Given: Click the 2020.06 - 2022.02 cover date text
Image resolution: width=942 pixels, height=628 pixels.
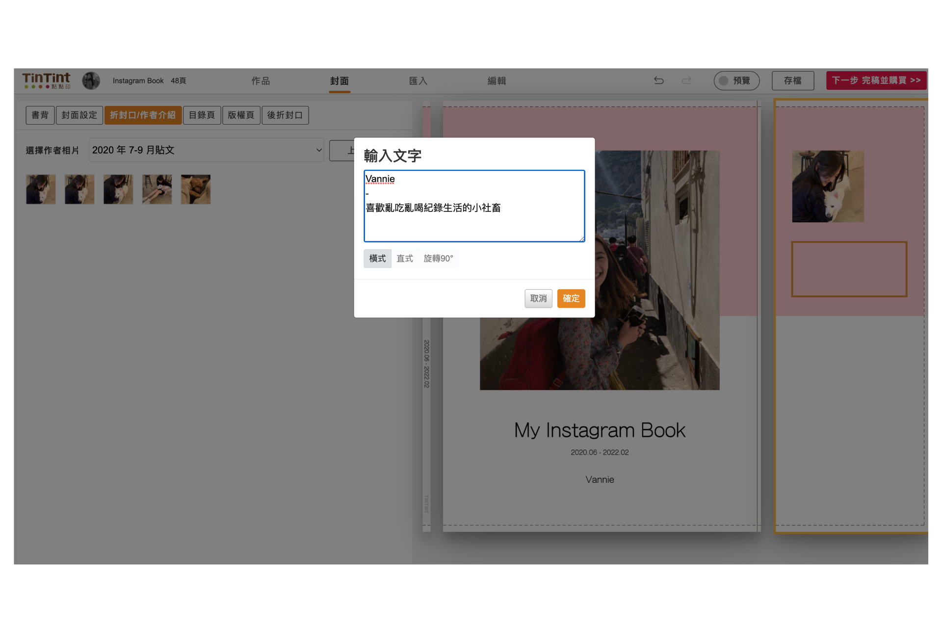Looking at the screenshot, I should (600, 452).
